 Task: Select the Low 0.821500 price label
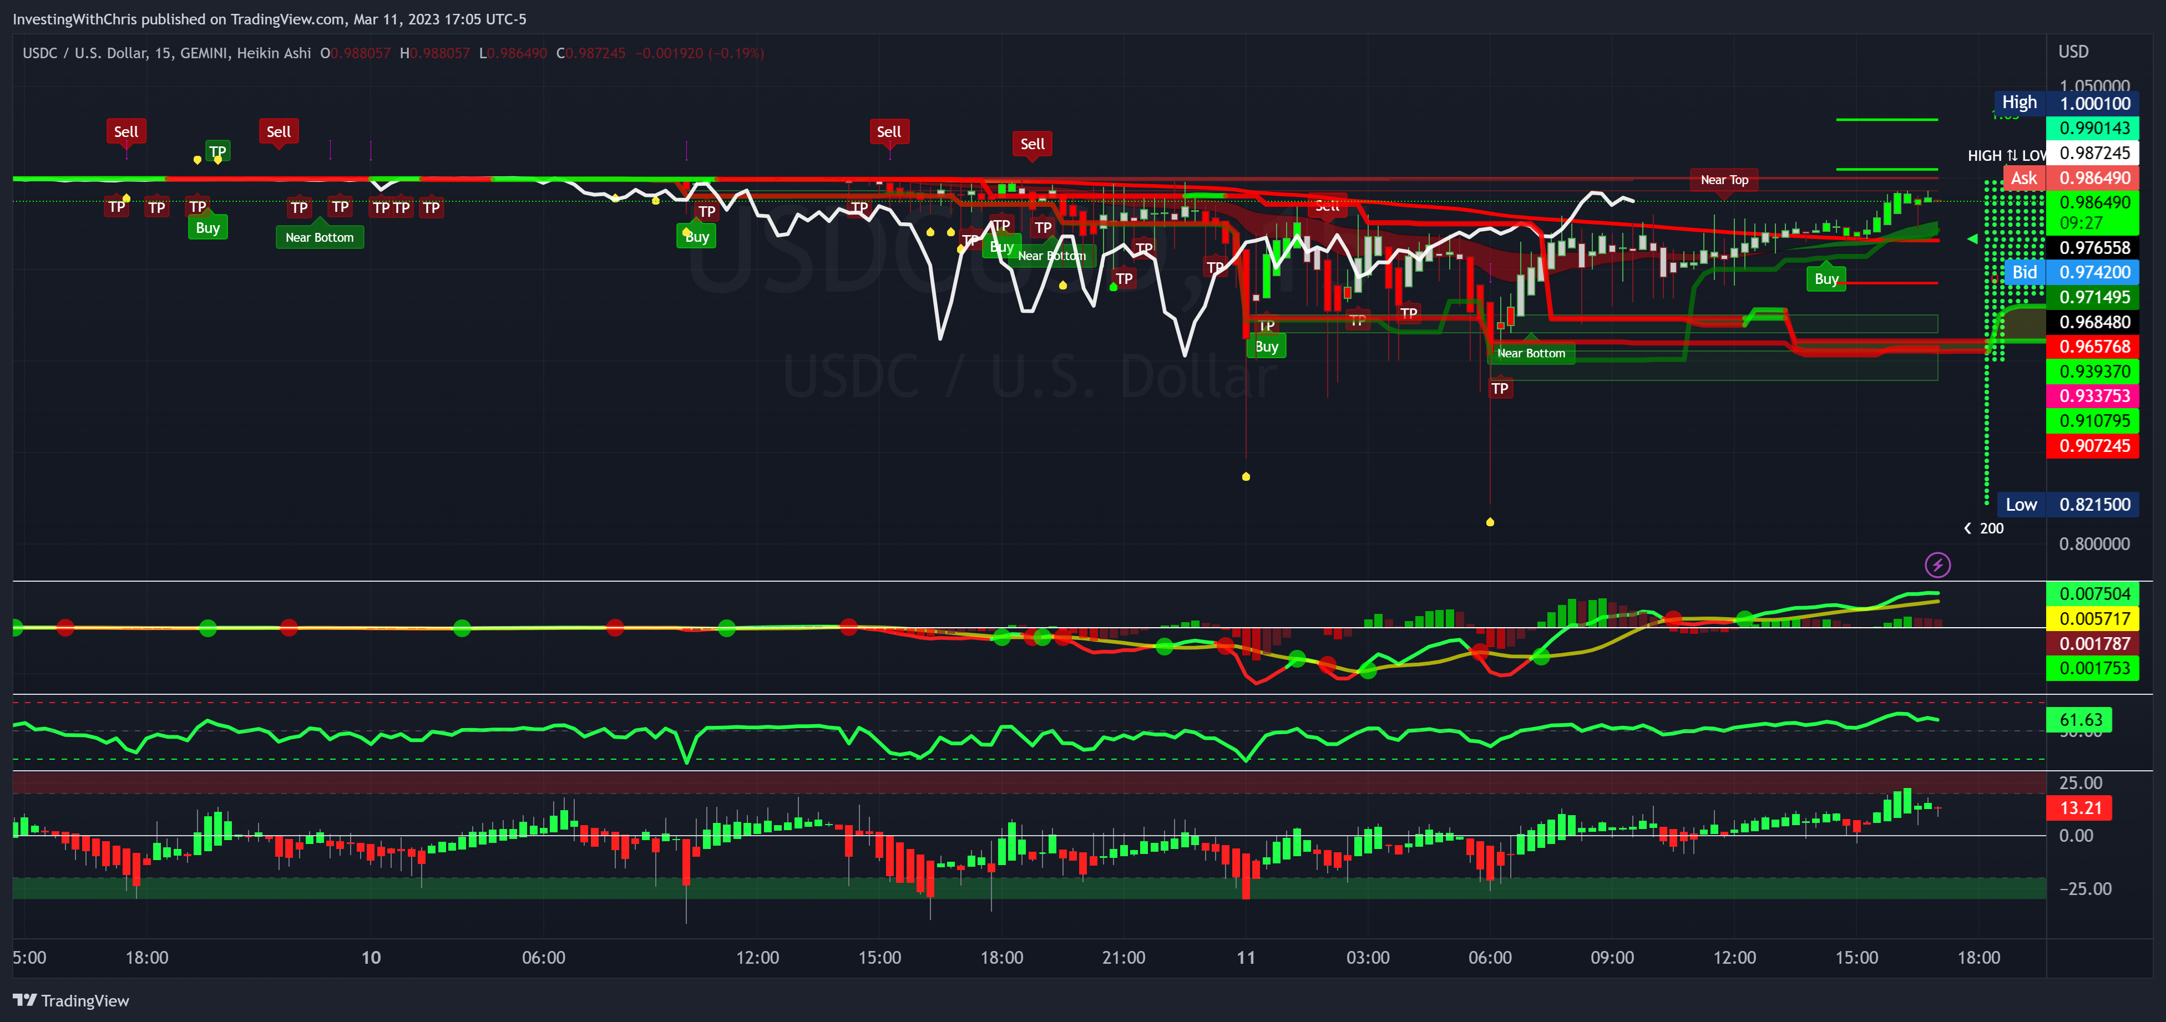click(x=2068, y=504)
